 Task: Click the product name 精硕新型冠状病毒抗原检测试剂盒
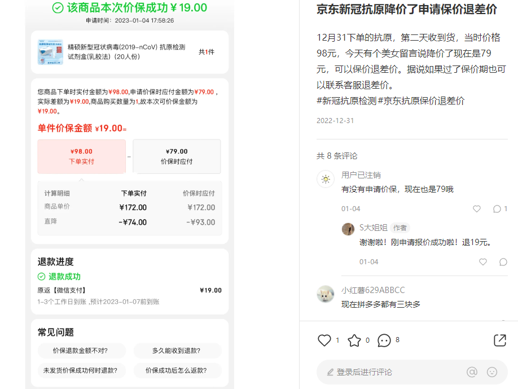pos(126,52)
